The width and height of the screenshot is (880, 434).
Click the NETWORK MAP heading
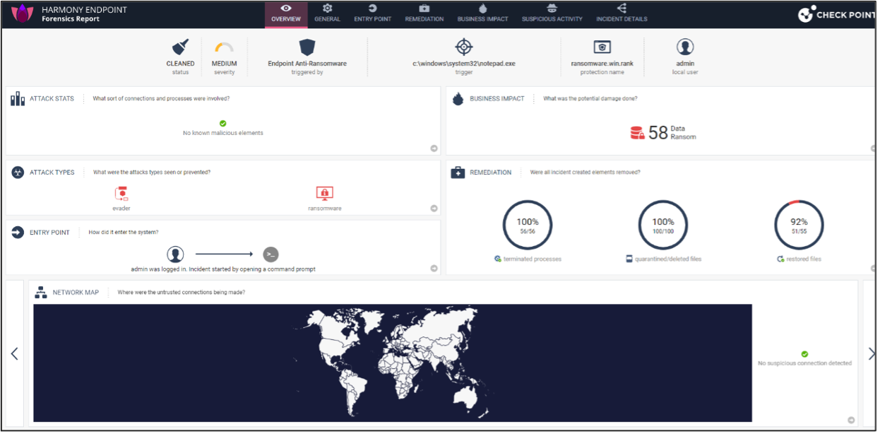76,293
